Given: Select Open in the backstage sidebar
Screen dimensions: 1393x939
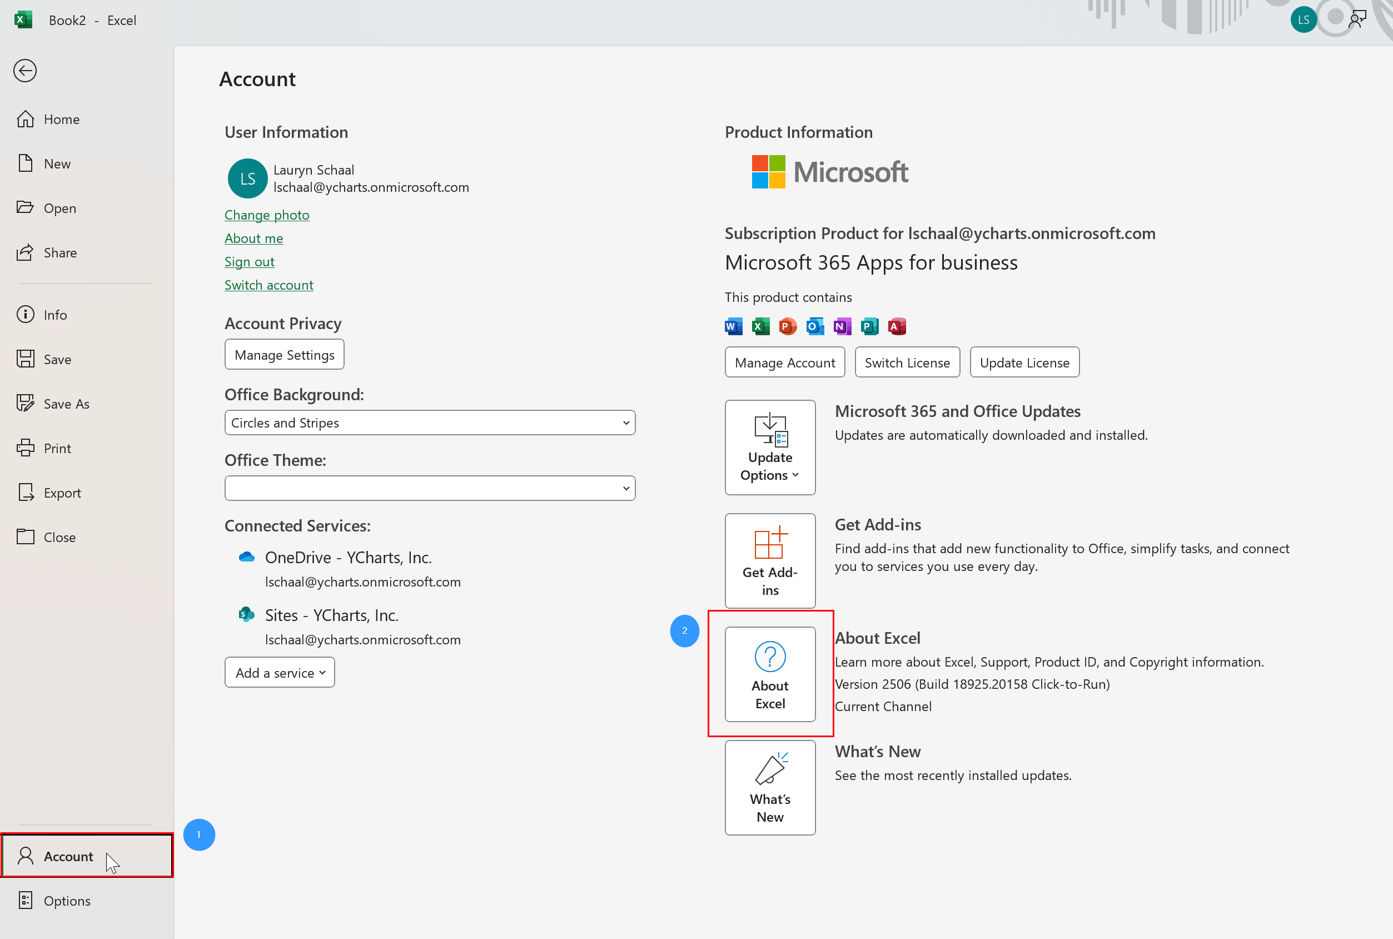Looking at the screenshot, I should [87, 208].
